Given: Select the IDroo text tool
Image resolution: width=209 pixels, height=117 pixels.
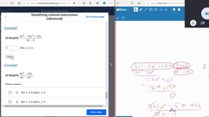Looking at the screenshot, I should (x=161, y=10).
